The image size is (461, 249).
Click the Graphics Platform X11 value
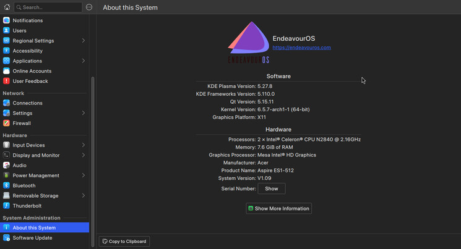[x=262, y=117]
